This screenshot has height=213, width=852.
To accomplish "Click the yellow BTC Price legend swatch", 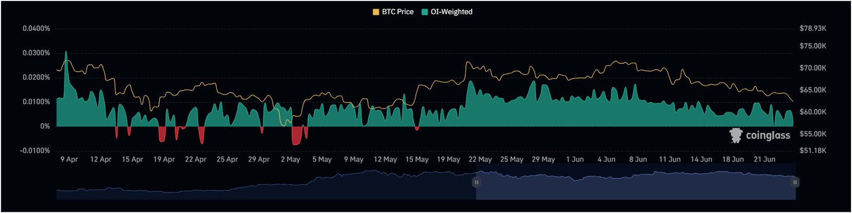I will point(376,12).
